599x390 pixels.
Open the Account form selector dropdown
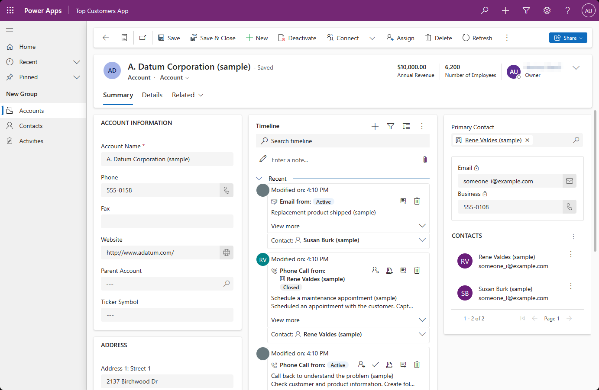(175, 78)
